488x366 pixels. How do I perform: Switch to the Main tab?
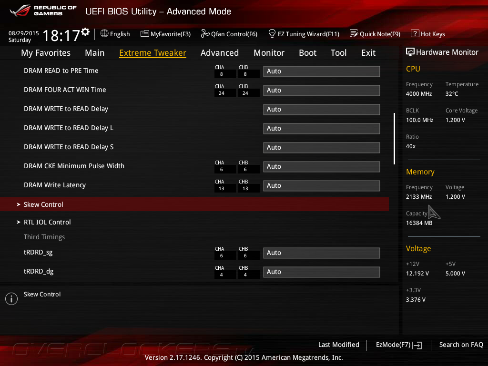95,53
